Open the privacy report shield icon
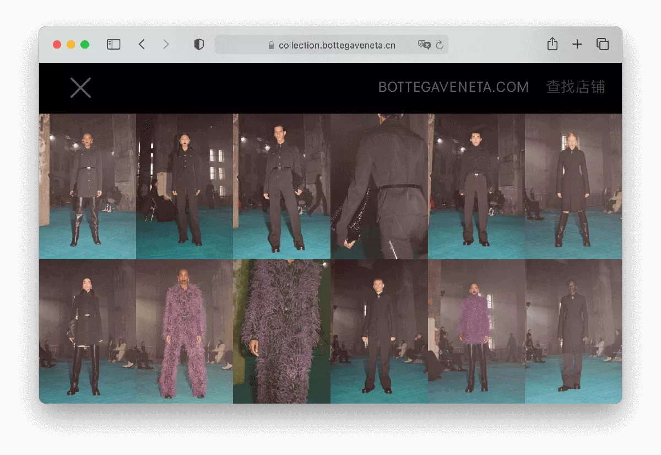This screenshot has height=455, width=661. [x=199, y=45]
